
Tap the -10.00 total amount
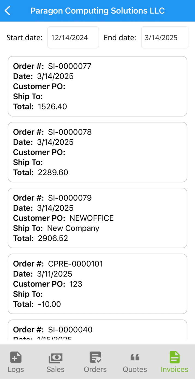(x=49, y=304)
